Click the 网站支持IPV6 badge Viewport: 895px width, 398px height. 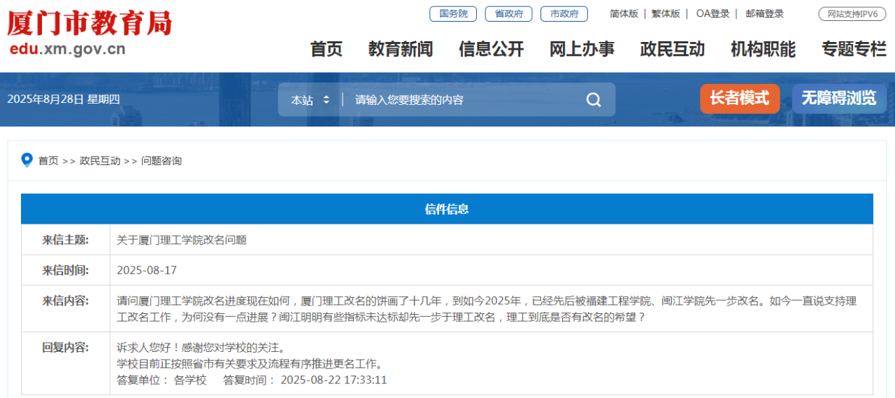coord(852,14)
